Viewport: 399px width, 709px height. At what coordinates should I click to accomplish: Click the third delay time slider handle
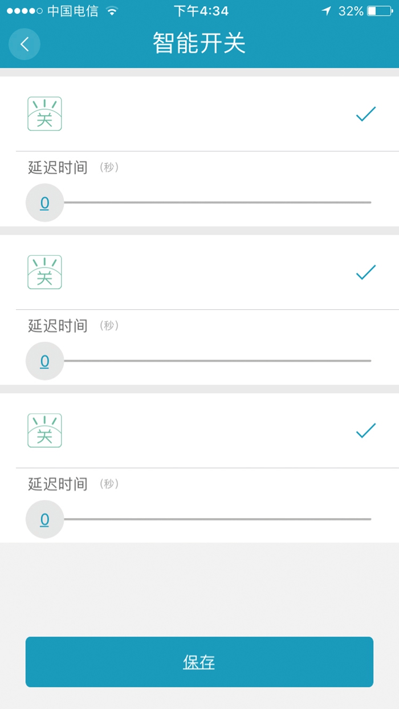pos(44,519)
